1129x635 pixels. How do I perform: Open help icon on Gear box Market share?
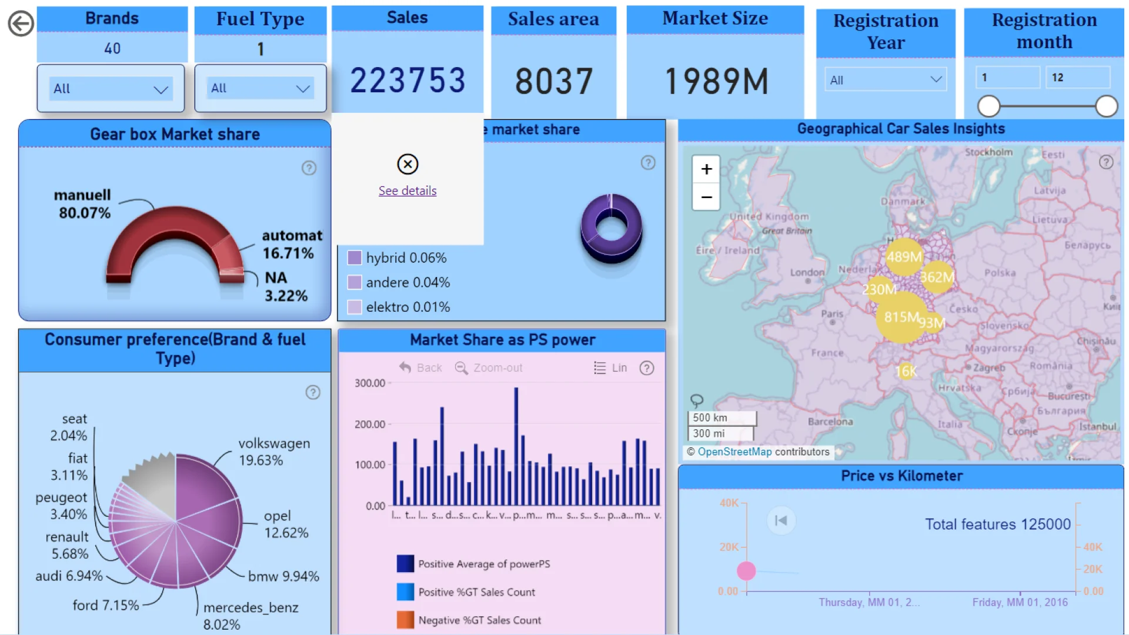coord(309,168)
